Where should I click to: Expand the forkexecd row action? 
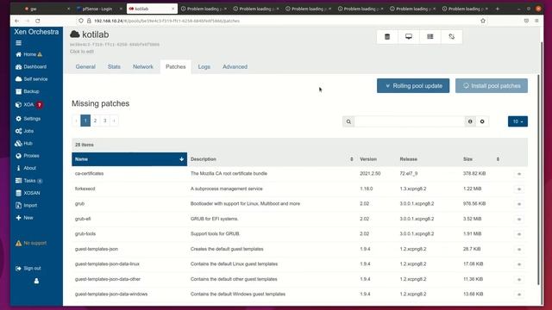(x=519, y=189)
